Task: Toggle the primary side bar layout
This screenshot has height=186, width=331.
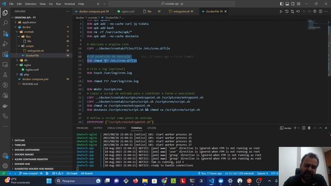Action: pyautogui.click(x=281, y=4)
